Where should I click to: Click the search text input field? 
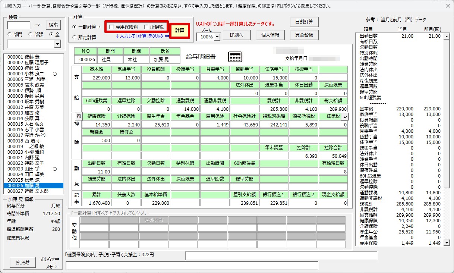point(19,25)
